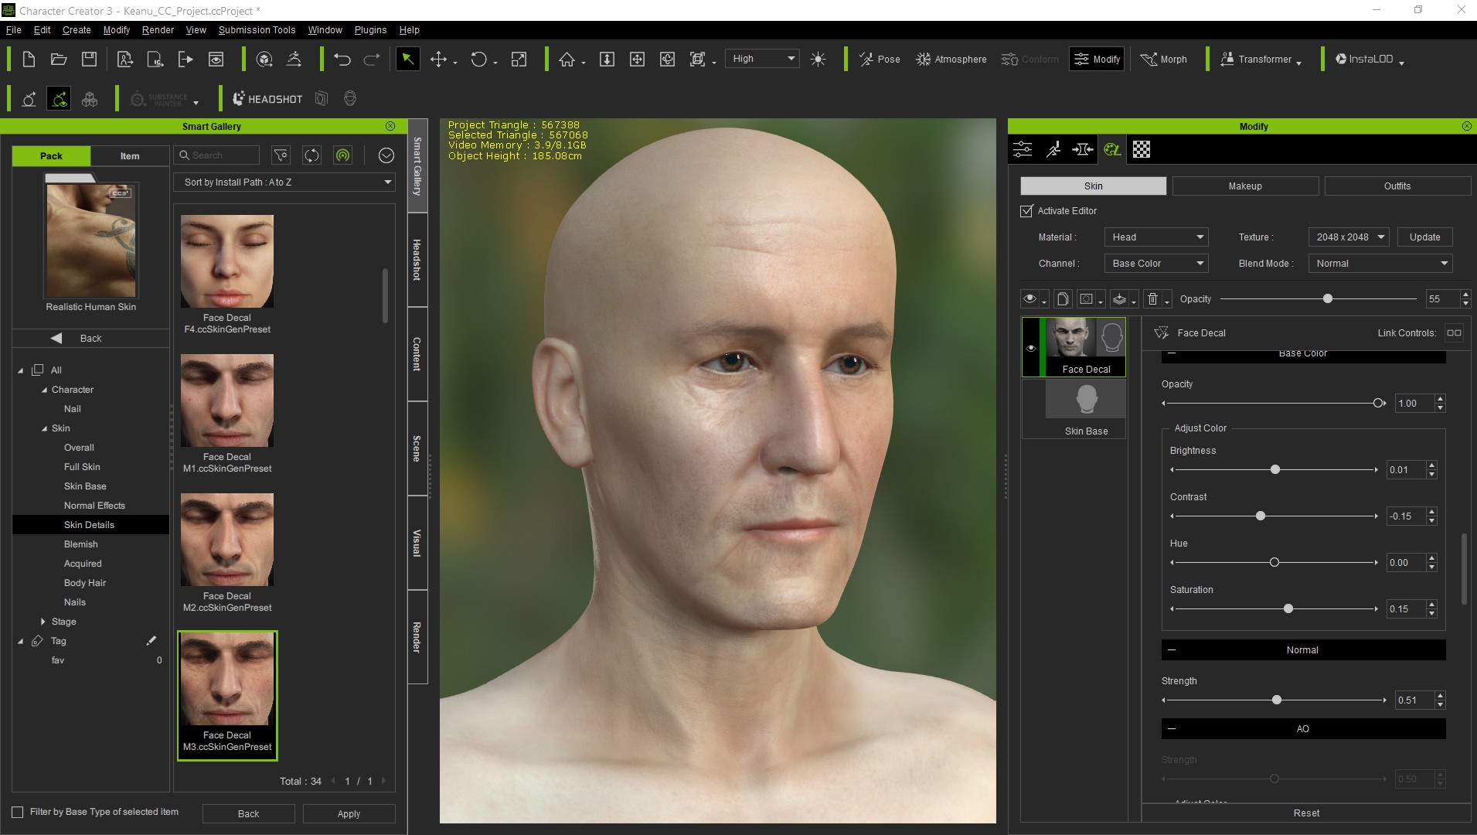
Task: Open the Material Head dropdown
Action: click(x=1156, y=237)
